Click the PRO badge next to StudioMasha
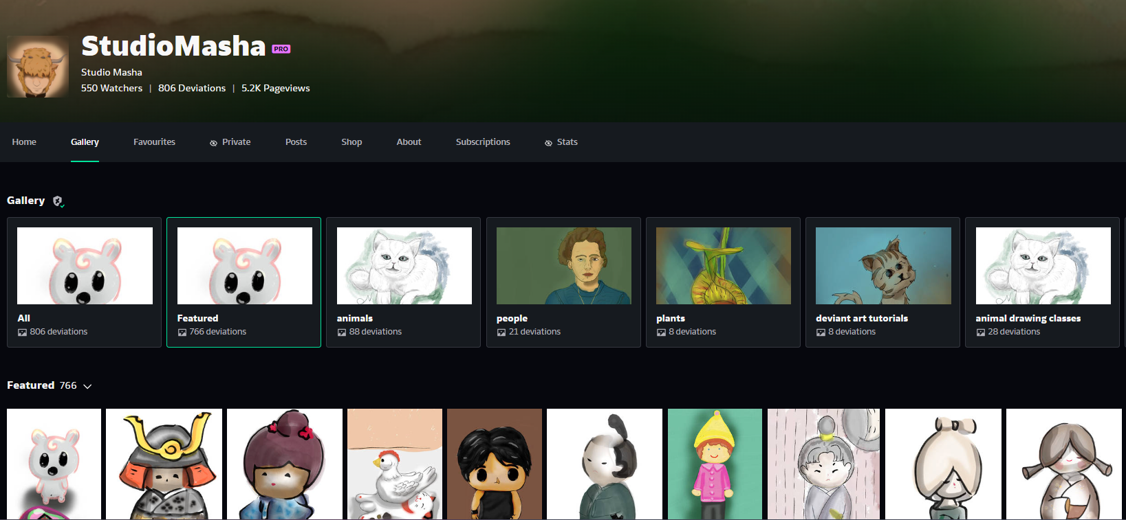Viewport: 1126px width, 520px height. pos(281,49)
